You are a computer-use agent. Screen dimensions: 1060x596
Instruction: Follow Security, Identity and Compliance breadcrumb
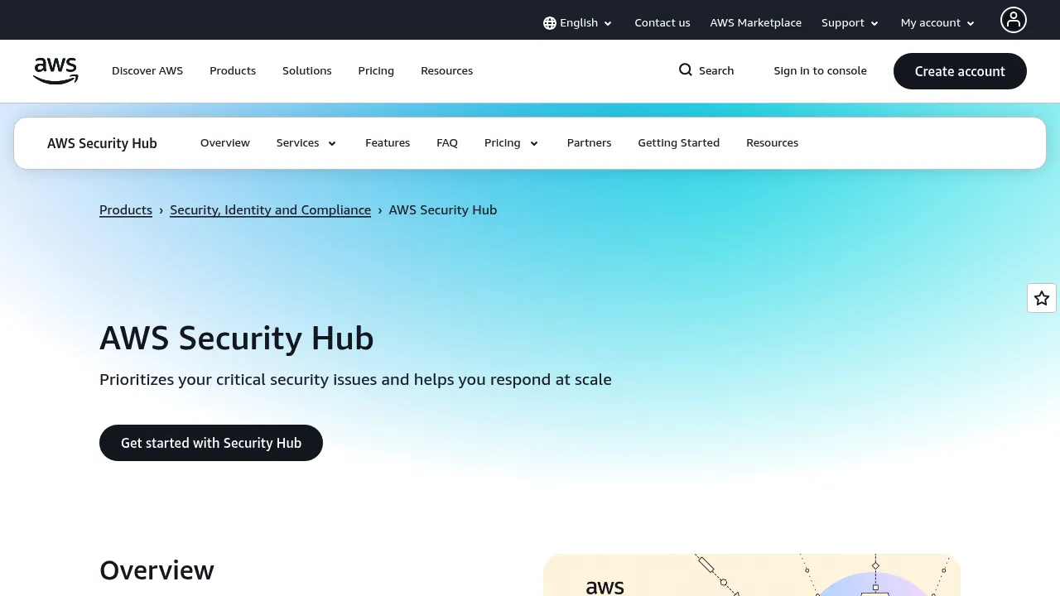pyautogui.click(x=271, y=210)
